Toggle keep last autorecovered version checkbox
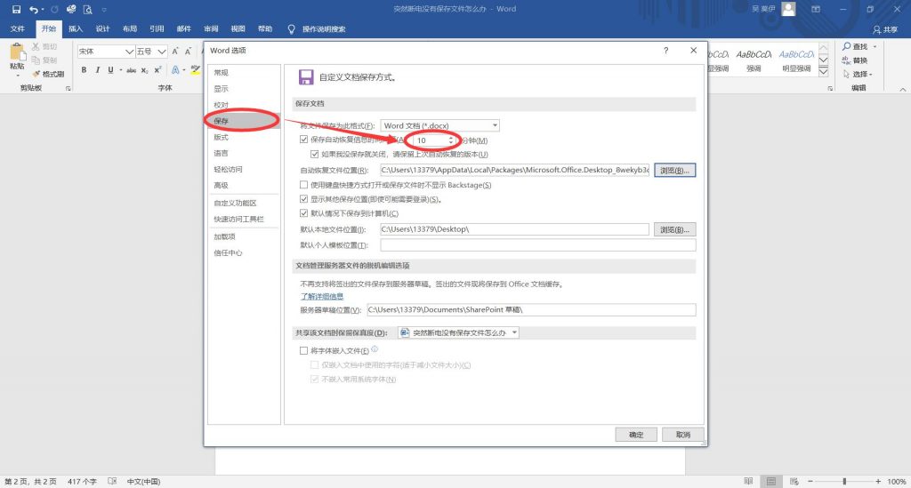Screen dimensions: 911x488 click(314, 155)
